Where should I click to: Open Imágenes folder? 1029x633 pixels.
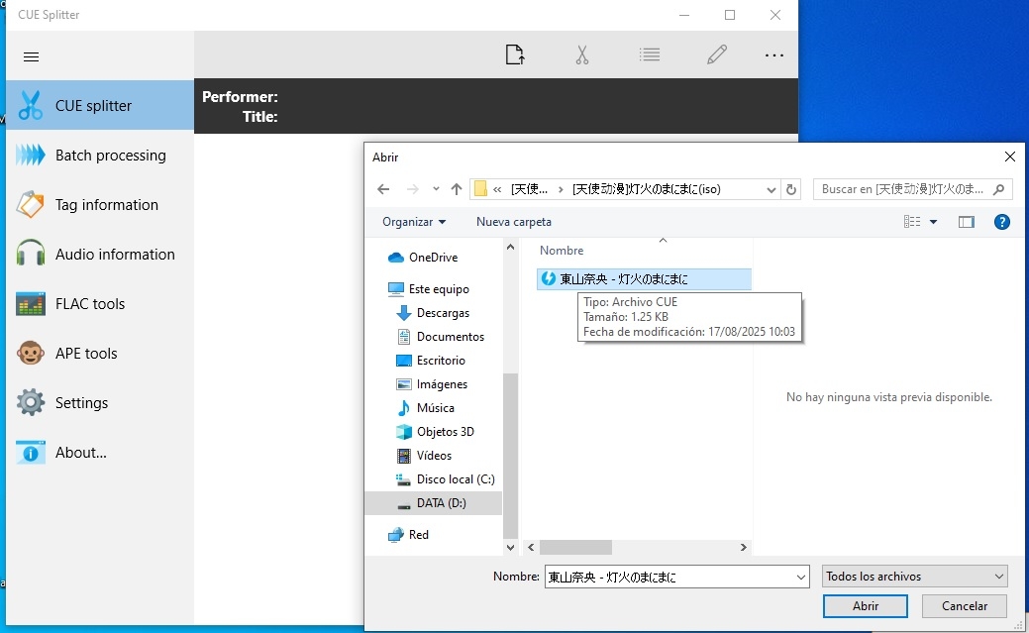point(442,384)
